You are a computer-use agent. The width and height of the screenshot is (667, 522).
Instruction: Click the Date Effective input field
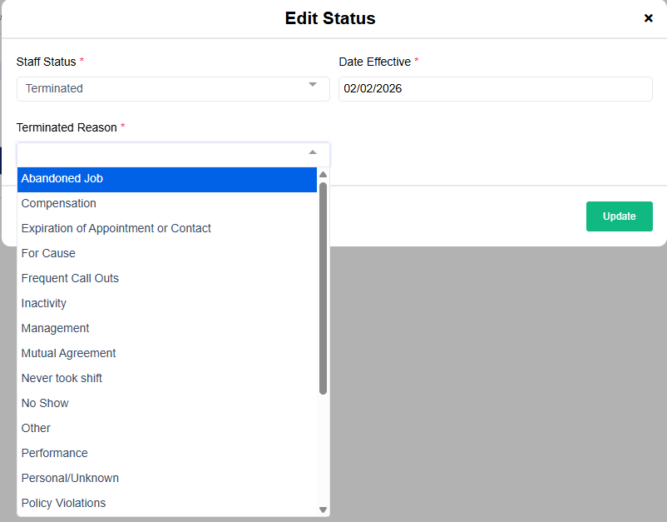[495, 88]
